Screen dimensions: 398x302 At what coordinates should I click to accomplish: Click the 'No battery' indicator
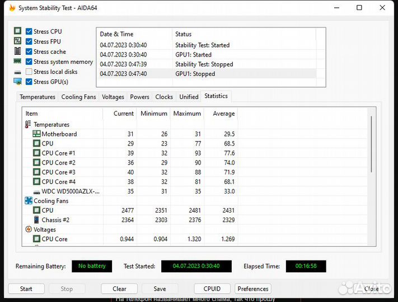click(92, 266)
